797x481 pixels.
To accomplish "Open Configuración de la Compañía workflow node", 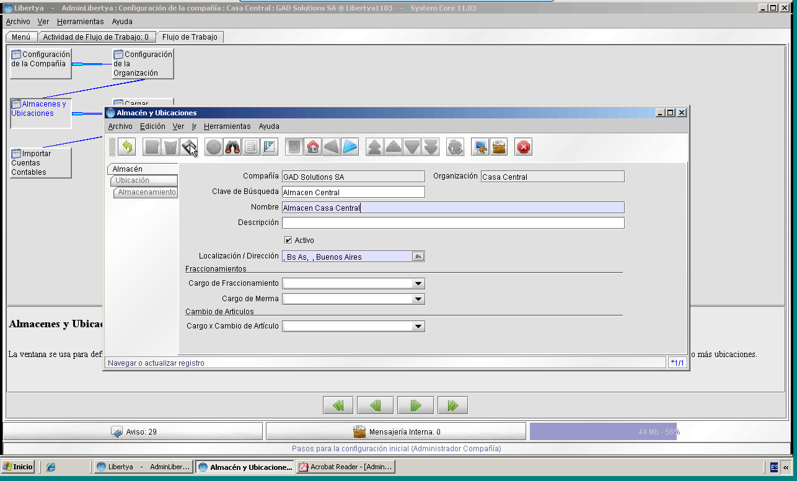I will pos(41,63).
